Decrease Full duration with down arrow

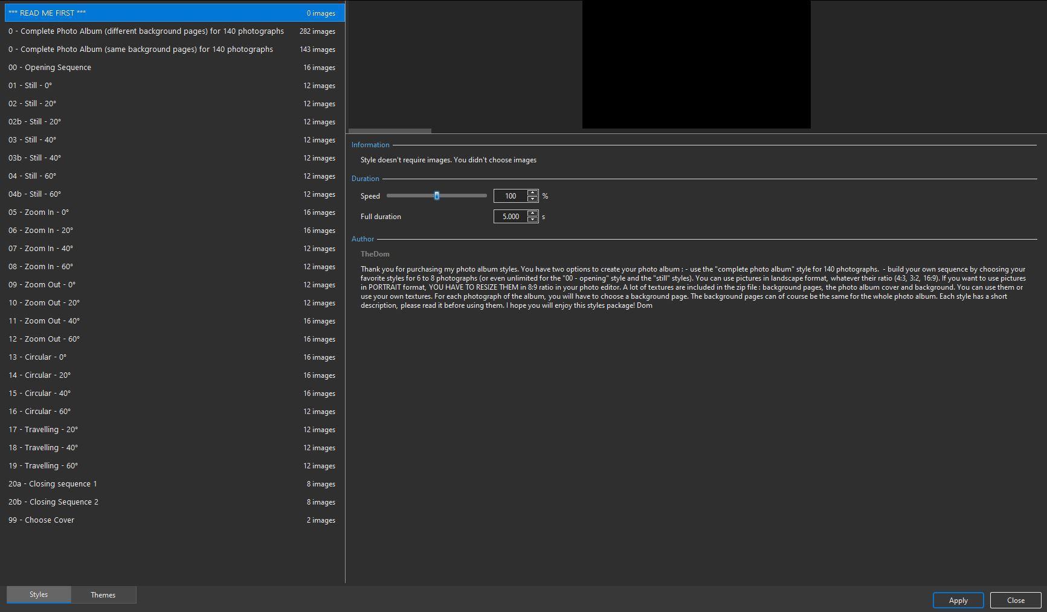532,220
